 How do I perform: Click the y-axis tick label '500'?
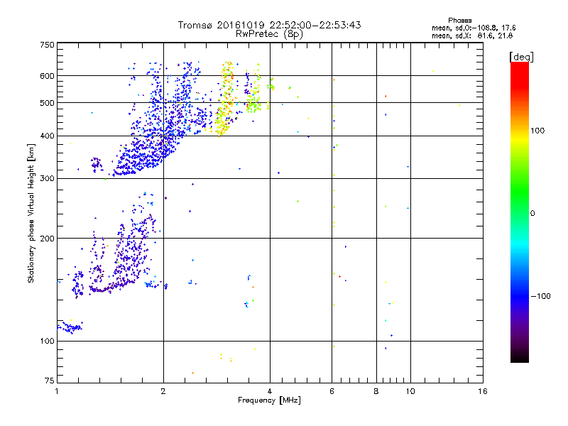[x=47, y=103]
